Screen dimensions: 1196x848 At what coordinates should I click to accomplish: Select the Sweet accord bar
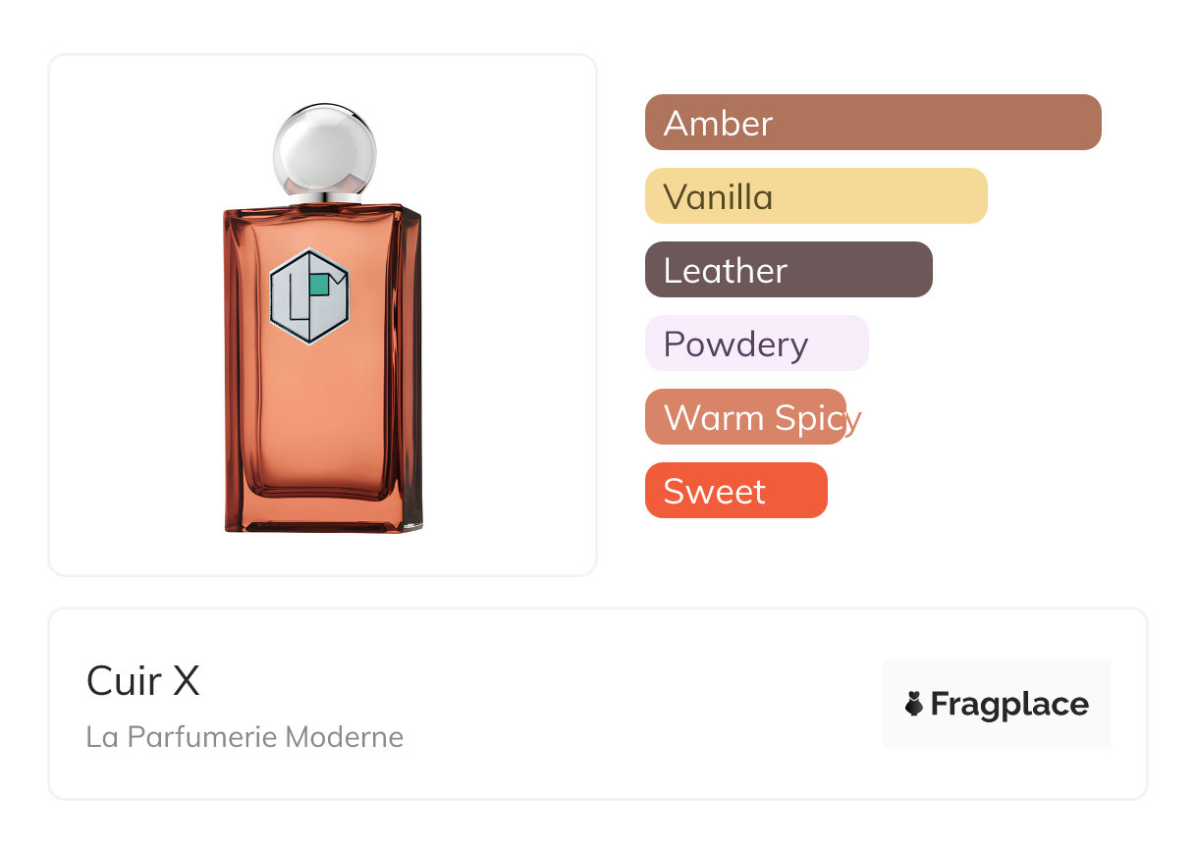(x=736, y=491)
